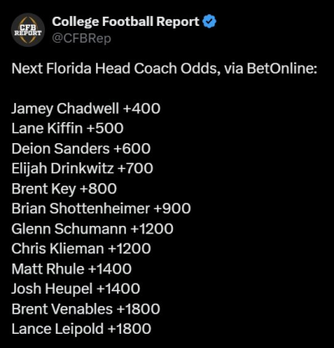
Task: Click the word Florida in the headline
Action: tap(68, 69)
